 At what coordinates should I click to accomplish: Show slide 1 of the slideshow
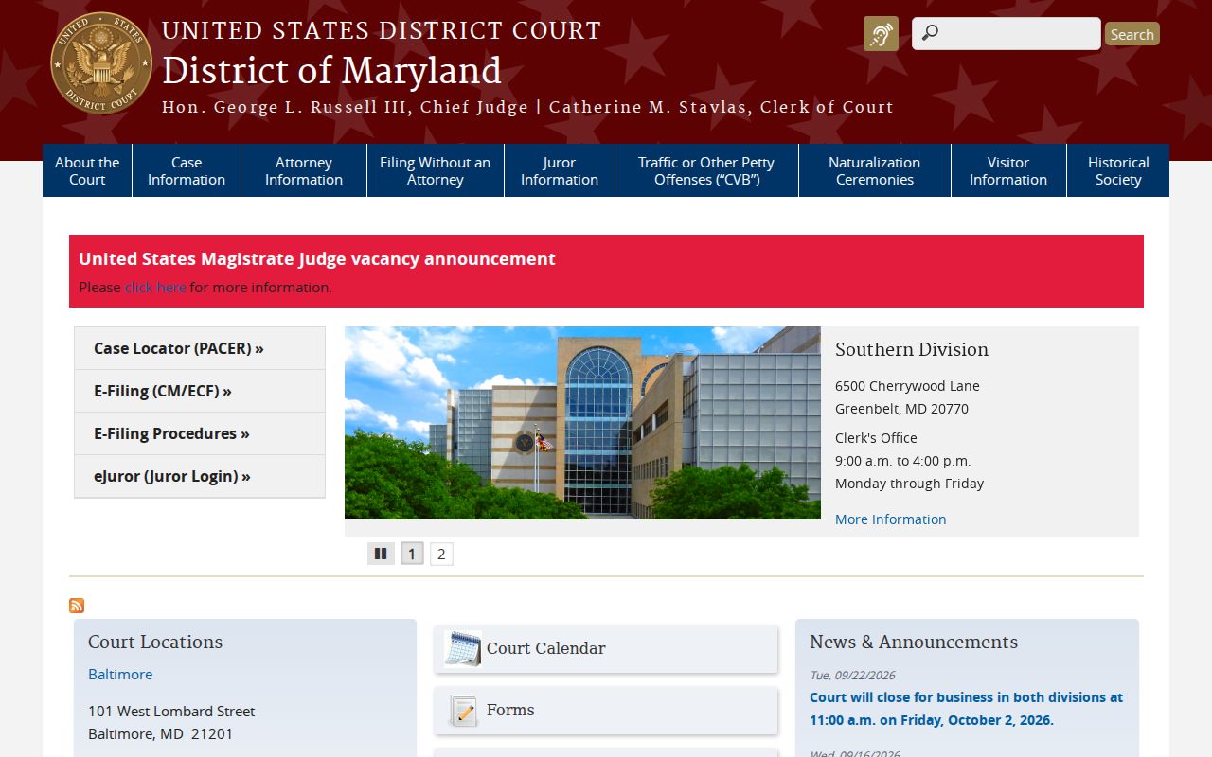pyautogui.click(x=412, y=554)
